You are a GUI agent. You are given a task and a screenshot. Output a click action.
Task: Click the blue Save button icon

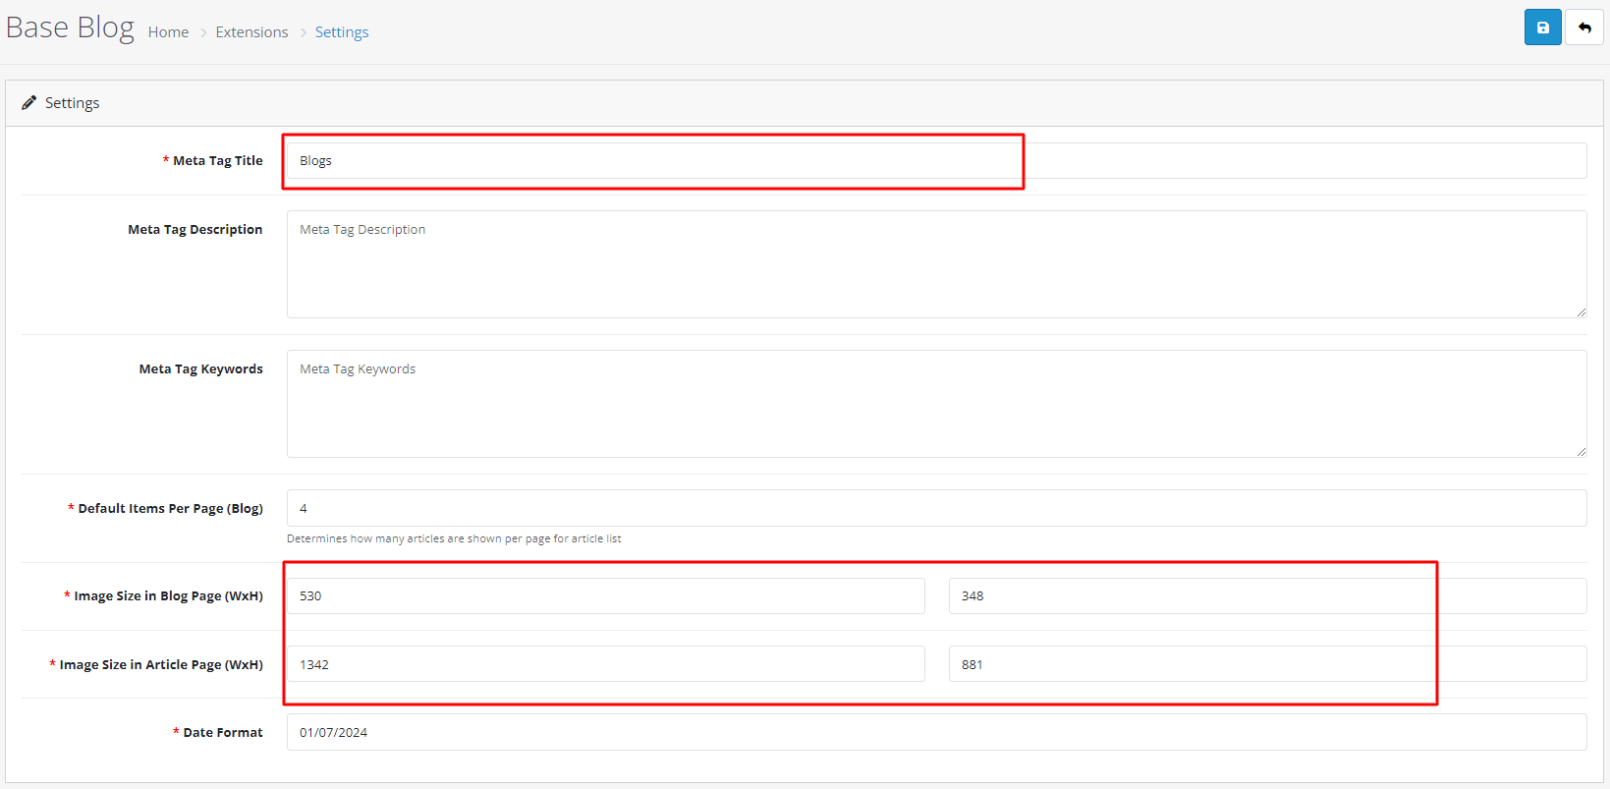(x=1542, y=28)
